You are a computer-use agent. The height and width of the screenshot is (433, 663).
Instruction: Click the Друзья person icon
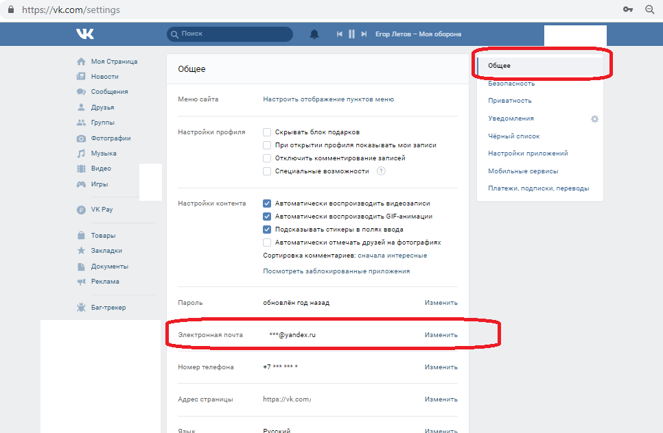point(81,107)
